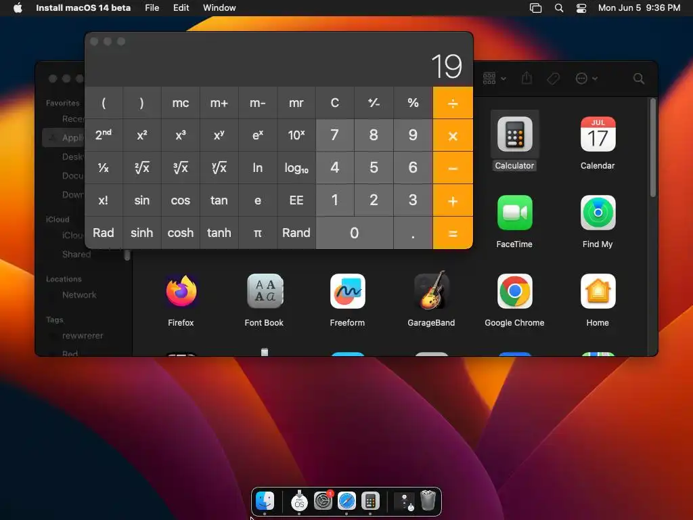Open the GarageBand app icon
This screenshot has width=693, height=520.
click(x=431, y=291)
